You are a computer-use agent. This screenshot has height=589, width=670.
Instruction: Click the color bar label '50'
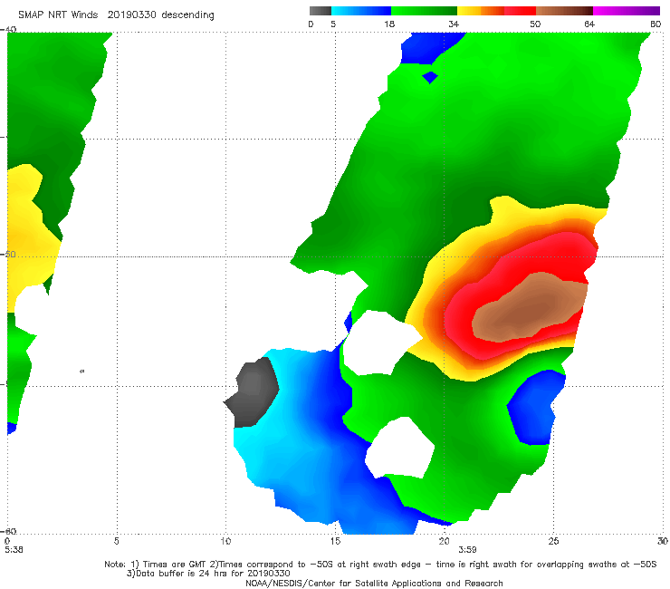click(535, 24)
